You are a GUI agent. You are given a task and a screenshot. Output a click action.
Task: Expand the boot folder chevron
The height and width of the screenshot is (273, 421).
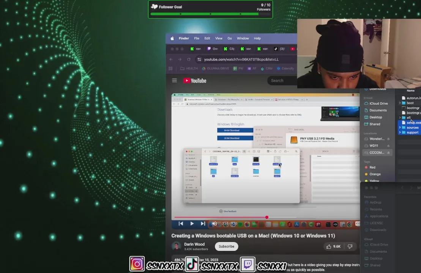click(x=400, y=103)
